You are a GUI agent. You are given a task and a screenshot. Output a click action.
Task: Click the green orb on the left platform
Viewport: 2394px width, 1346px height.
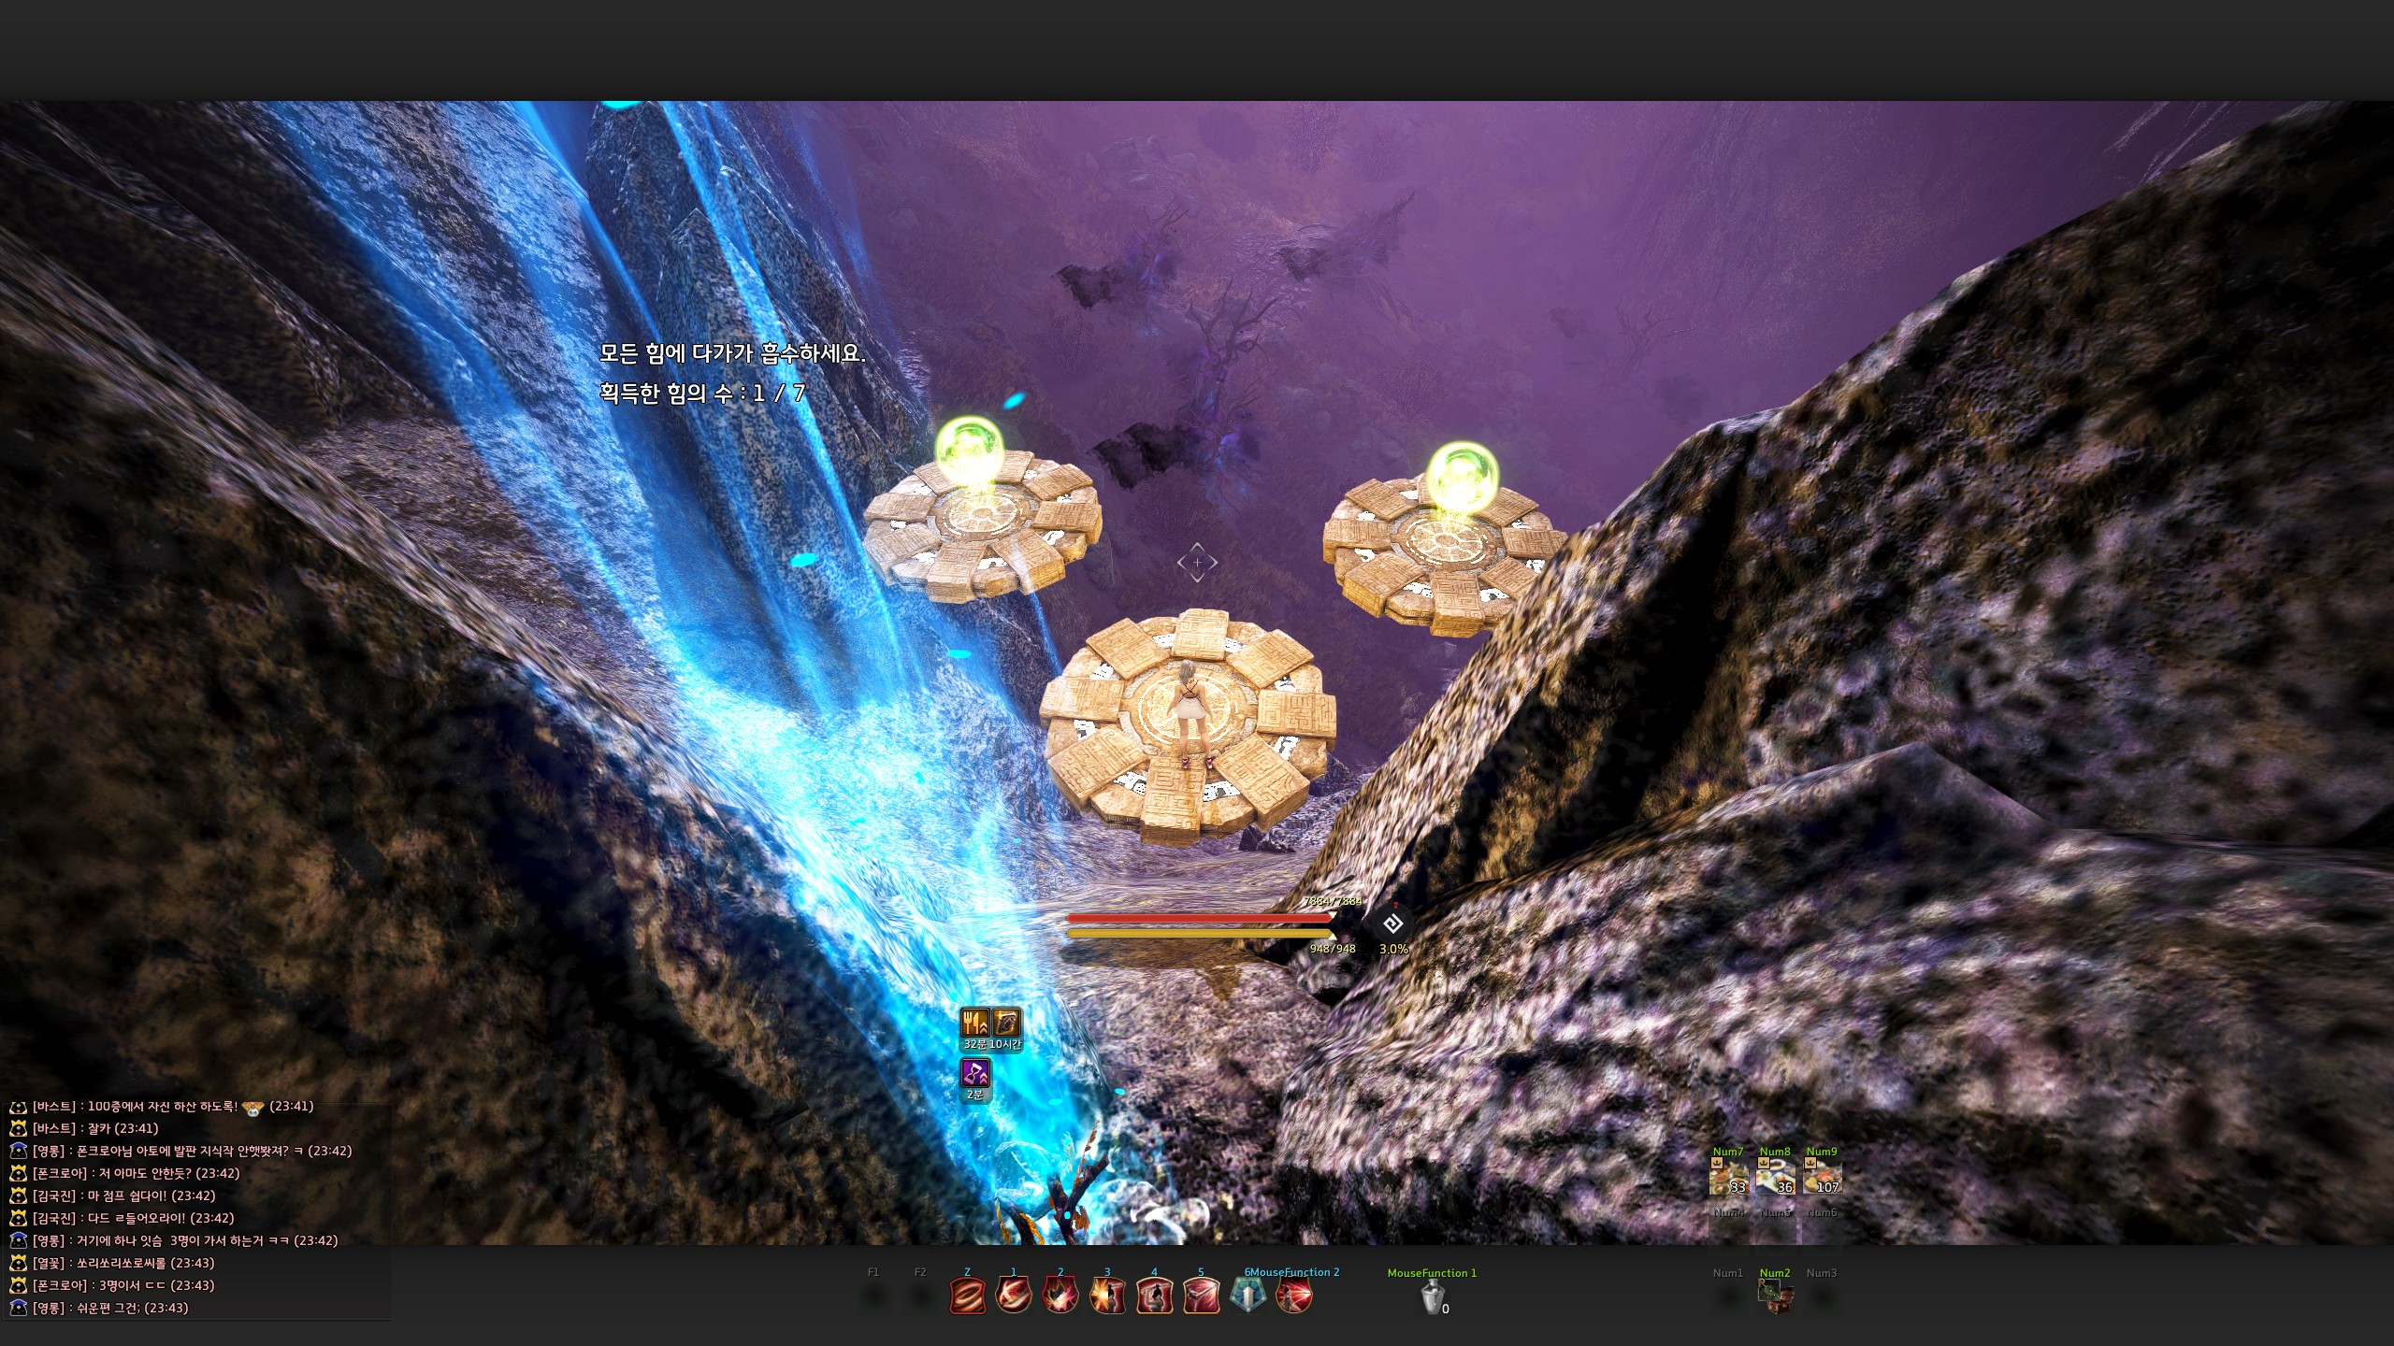click(x=972, y=451)
